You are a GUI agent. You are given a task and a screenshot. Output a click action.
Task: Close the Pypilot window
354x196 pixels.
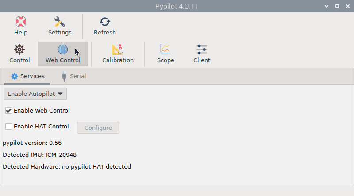[347, 6]
